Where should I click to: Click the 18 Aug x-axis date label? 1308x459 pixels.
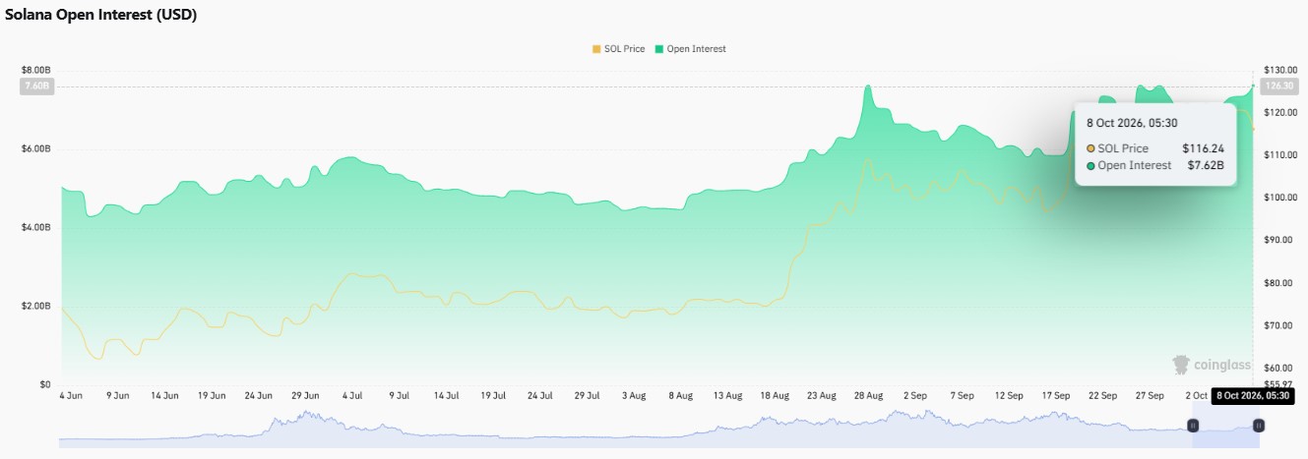pos(775,395)
